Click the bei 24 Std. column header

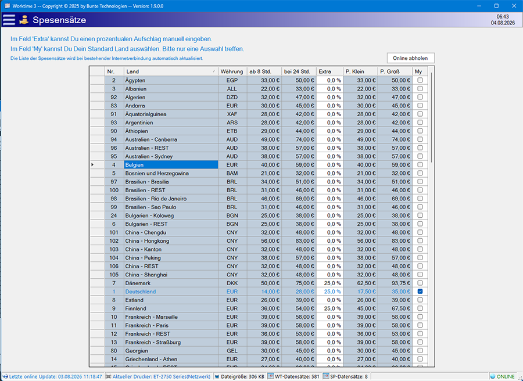[x=299, y=71]
